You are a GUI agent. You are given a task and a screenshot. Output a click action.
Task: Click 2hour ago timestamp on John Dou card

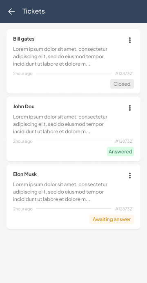click(23, 141)
